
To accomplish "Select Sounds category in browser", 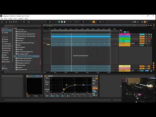I will [x=6, y=39].
